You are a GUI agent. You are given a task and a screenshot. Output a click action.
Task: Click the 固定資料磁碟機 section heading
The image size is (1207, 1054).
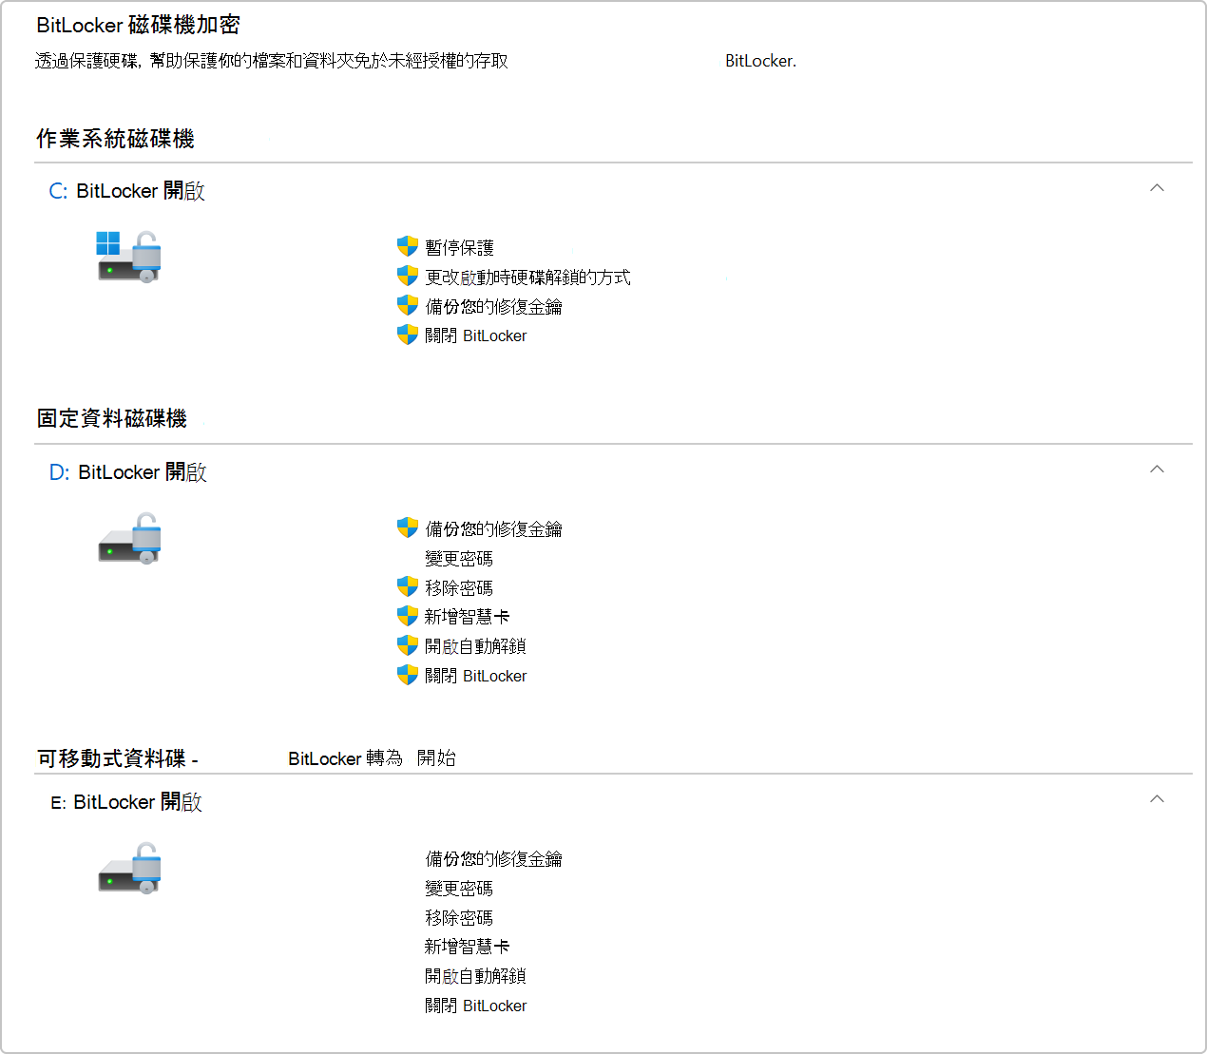click(112, 418)
